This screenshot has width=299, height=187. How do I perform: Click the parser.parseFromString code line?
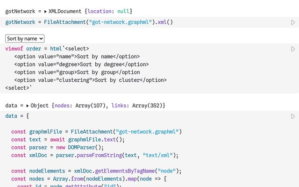(x=95, y=155)
